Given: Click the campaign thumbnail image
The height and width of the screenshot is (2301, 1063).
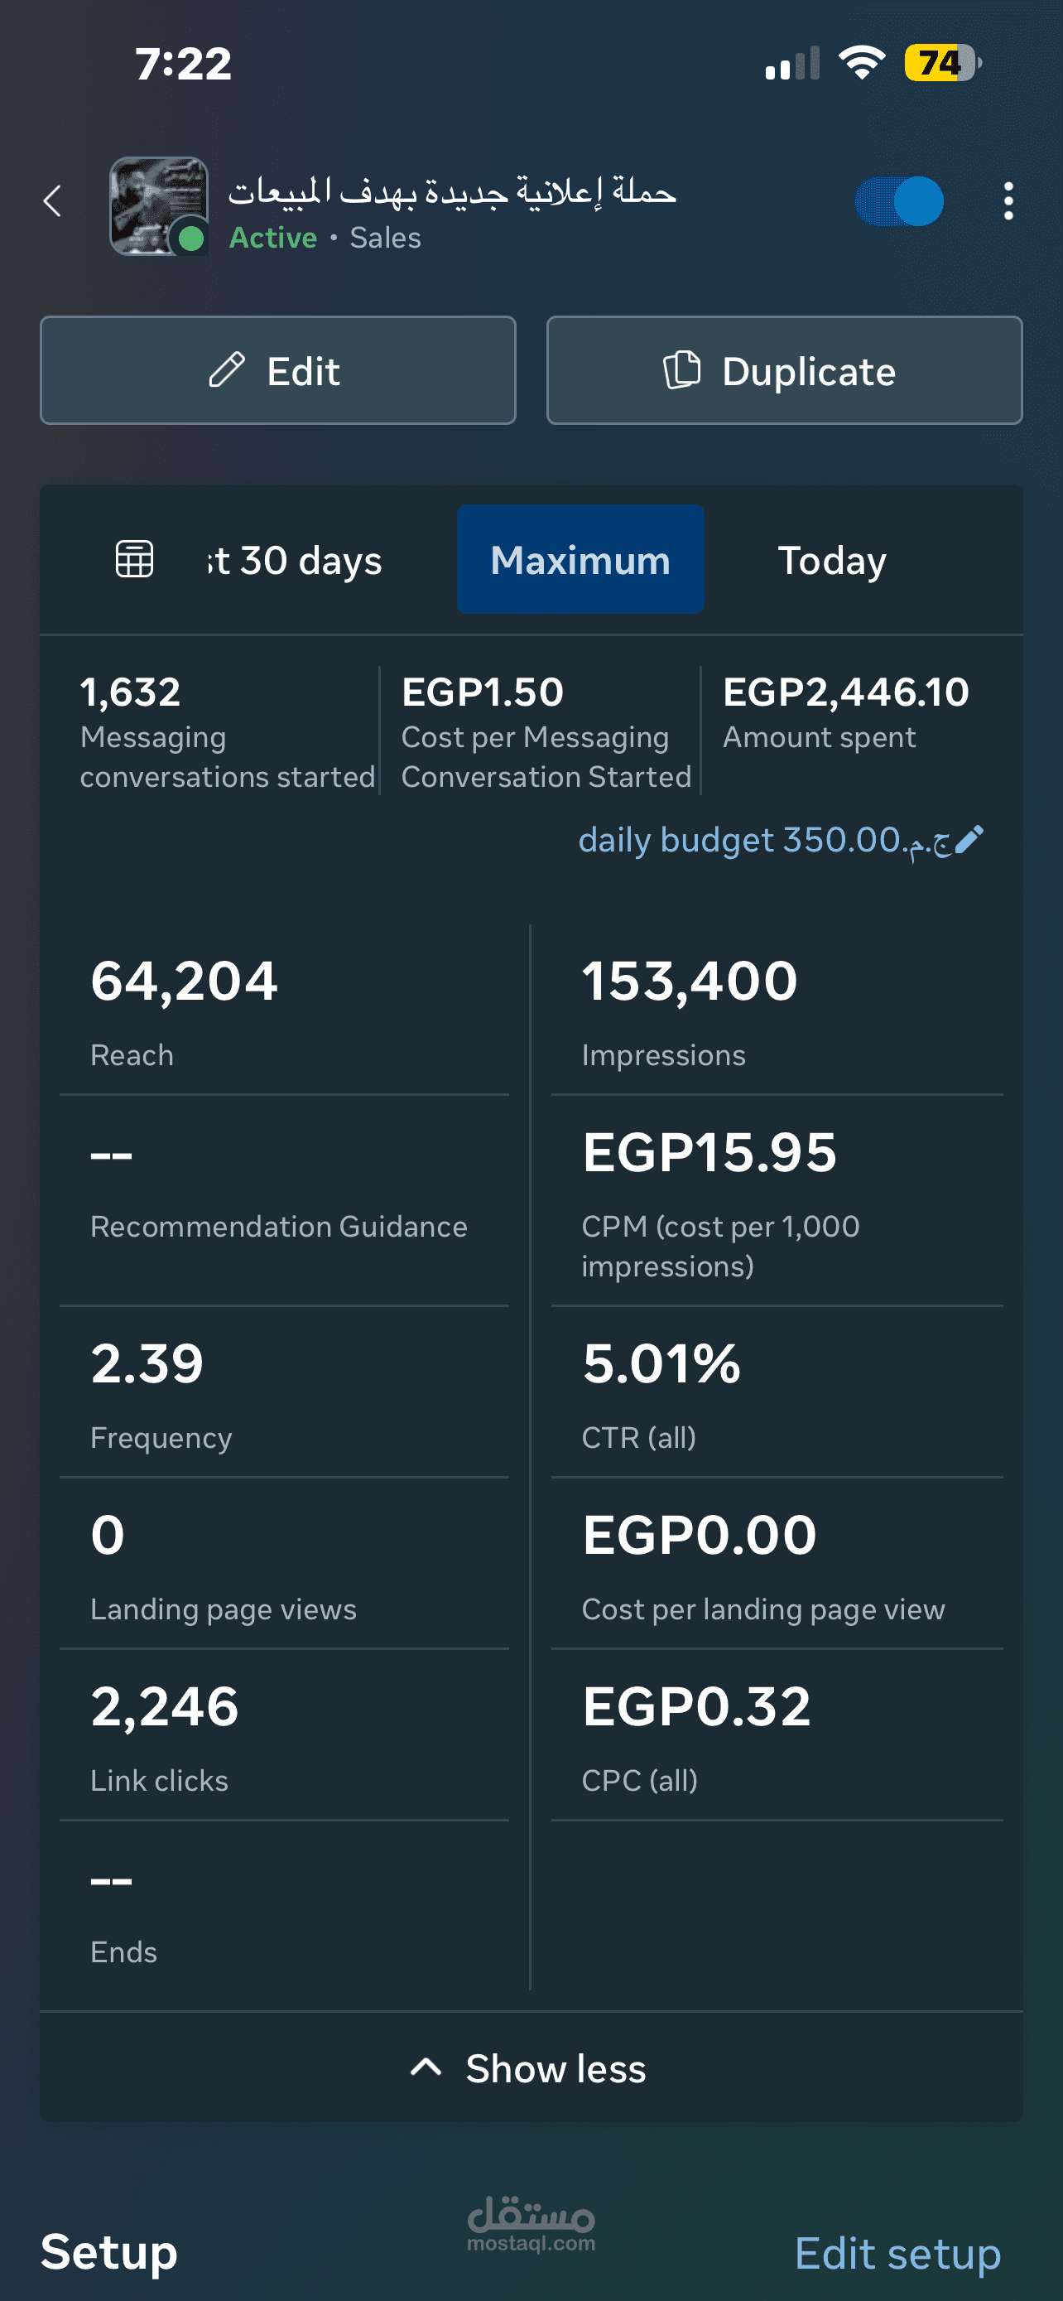Looking at the screenshot, I should (158, 205).
